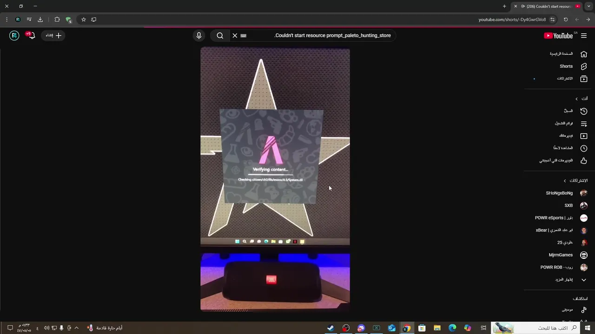
Task: Start voice search with microphone
Action: (199, 35)
